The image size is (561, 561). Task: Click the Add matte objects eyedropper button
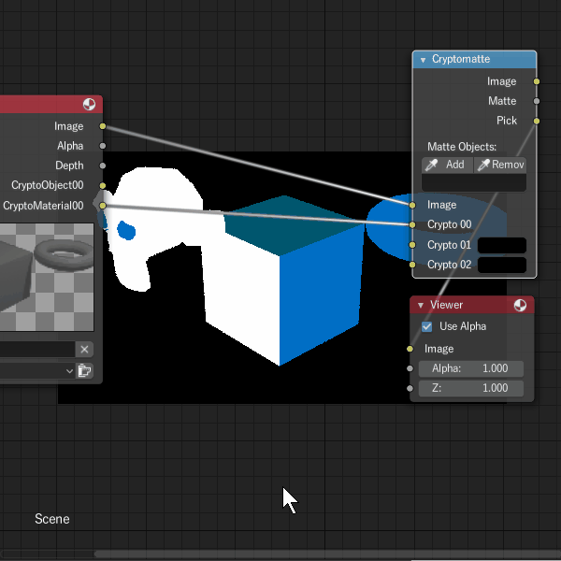coord(447,165)
